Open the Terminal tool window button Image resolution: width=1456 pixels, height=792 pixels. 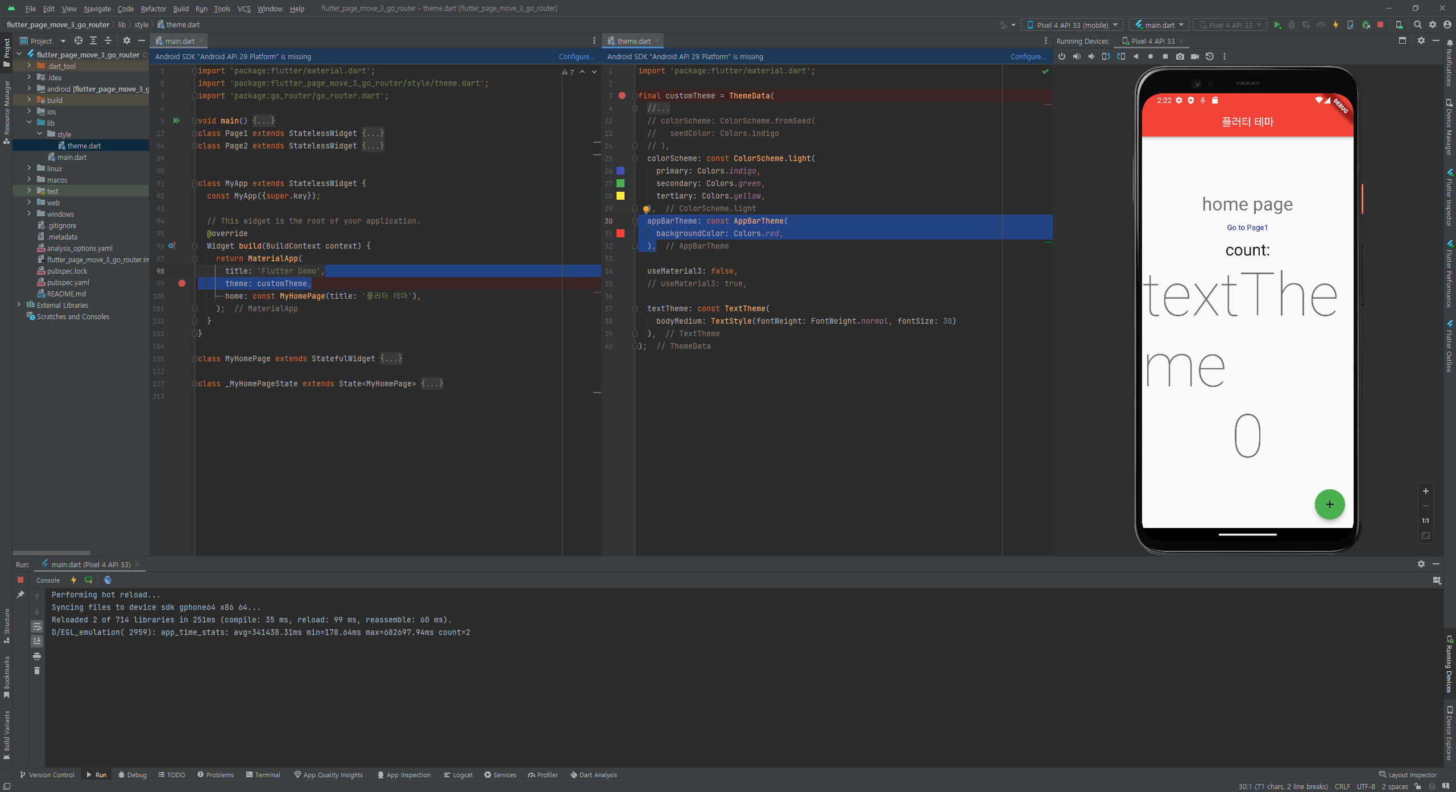[x=263, y=775]
